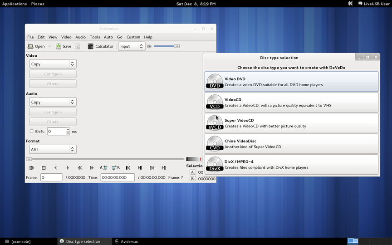The image size is (392, 245).
Task: Click the Save video icon
Action: (59, 46)
